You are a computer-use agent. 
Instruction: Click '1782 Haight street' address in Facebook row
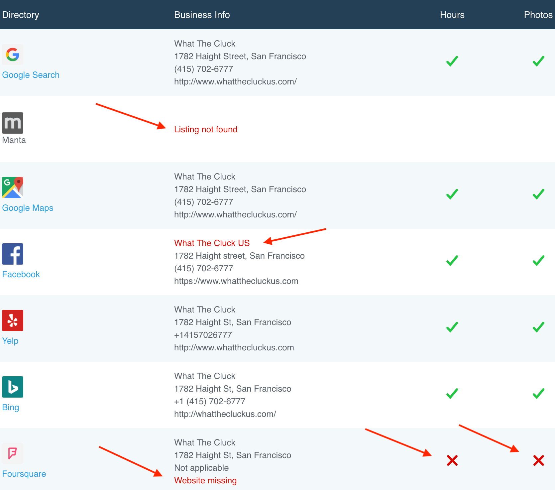(x=239, y=256)
